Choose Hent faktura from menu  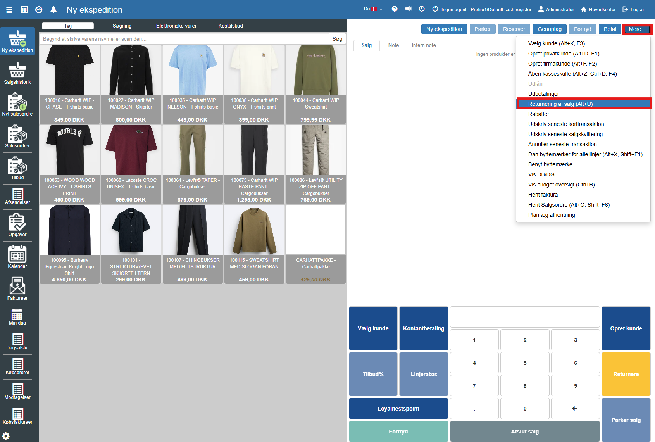coord(583,195)
